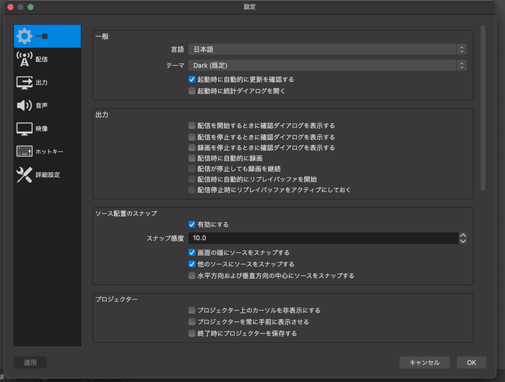Open the ホットキー settings tab label
The image size is (505, 382).
point(49,151)
